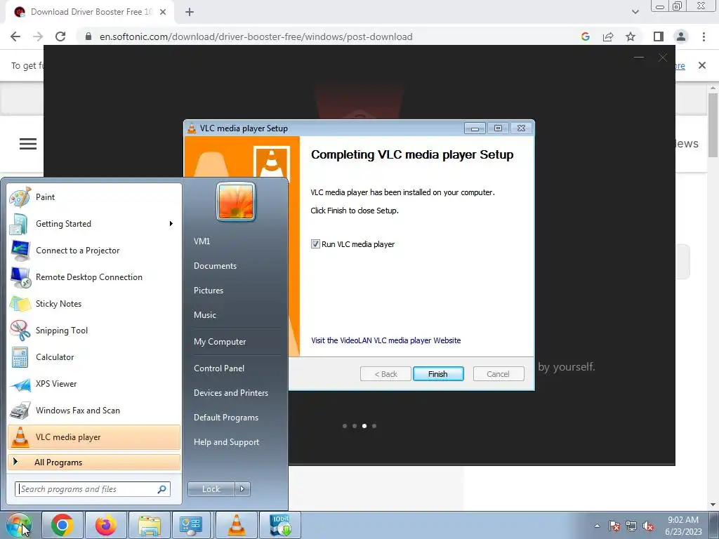Open Control Panel from Start menu
The image size is (719, 539).
pos(219,368)
